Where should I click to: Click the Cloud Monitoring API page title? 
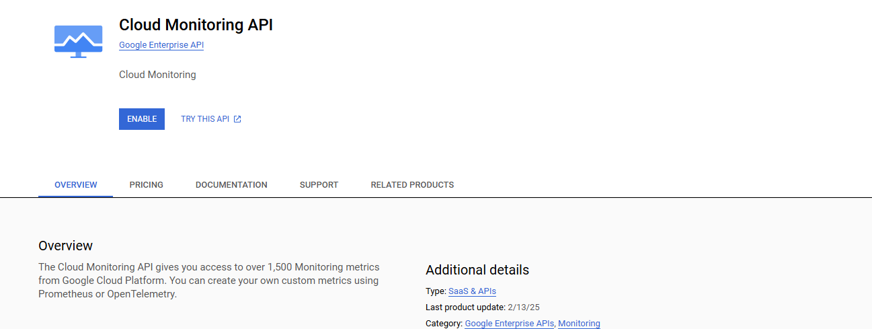pyautogui.click(x=196, y=25)
